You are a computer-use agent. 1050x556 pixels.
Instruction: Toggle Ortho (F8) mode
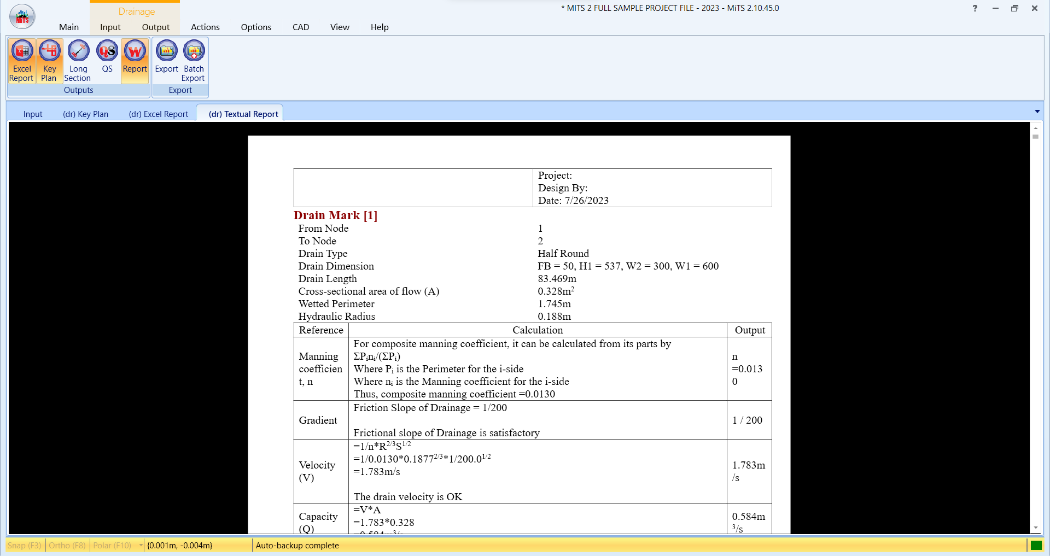coord(67,545)
